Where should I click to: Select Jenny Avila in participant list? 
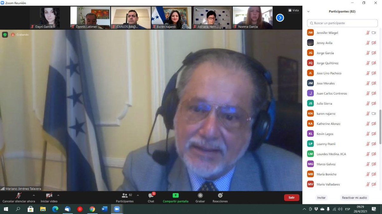(342, 43)
